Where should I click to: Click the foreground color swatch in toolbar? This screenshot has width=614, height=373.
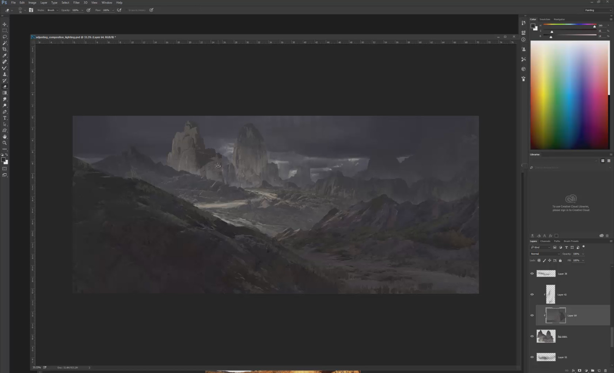click(x=3, y=160)
